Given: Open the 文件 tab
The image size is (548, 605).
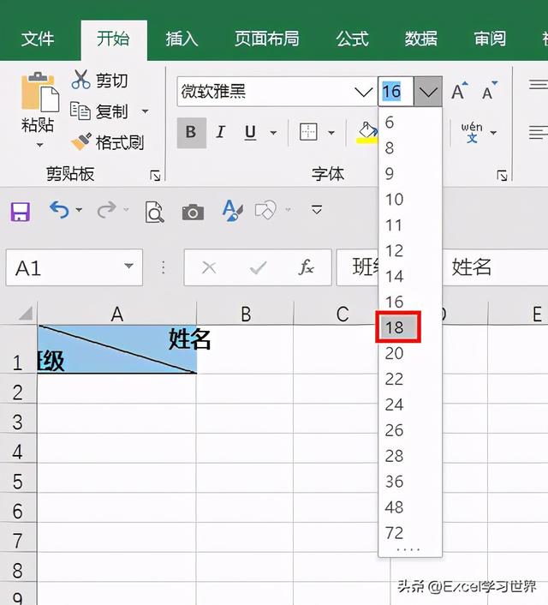Looking at the screenshot, I should click(38, 39).
